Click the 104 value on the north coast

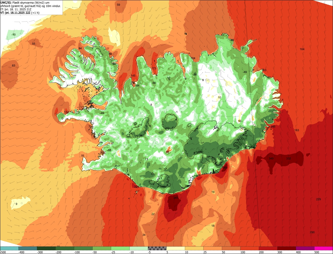(x=193, y=58)
